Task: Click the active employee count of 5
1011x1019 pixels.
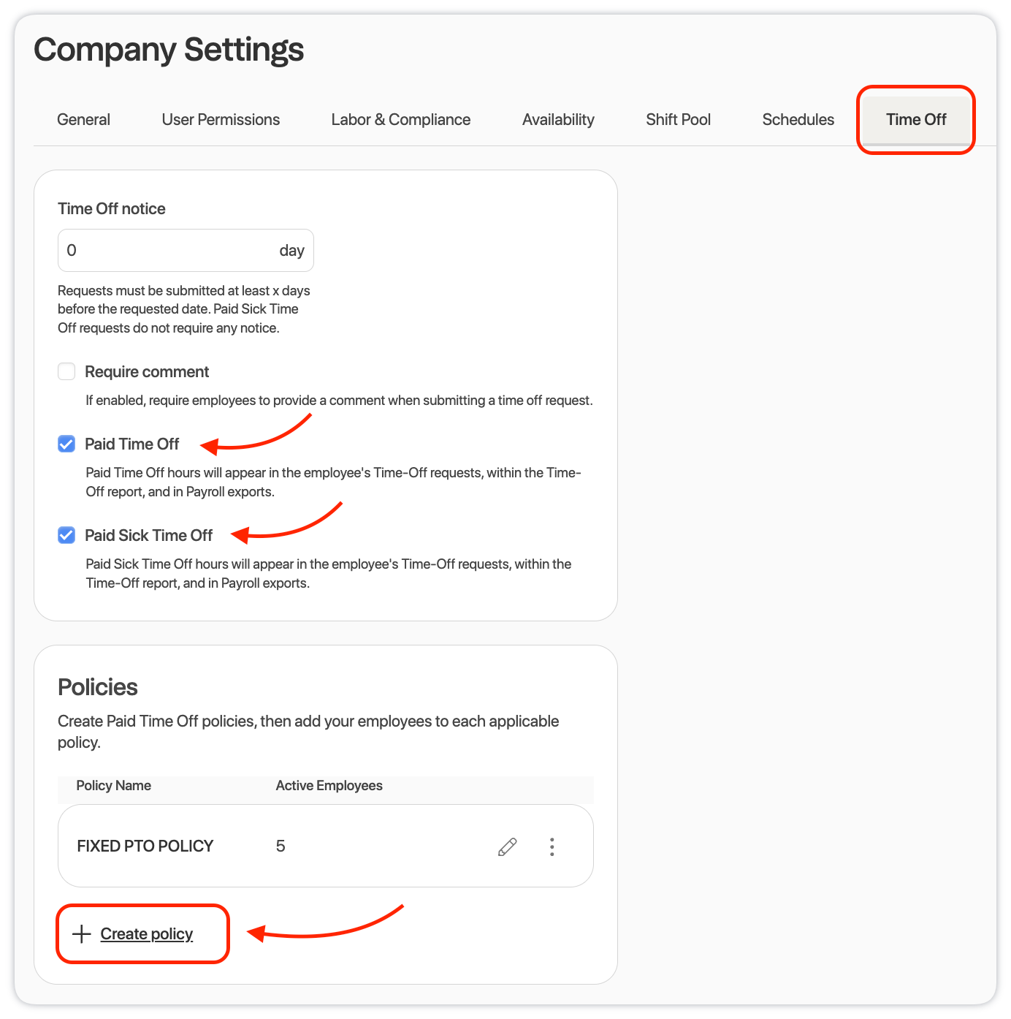Action: (281, 846)
